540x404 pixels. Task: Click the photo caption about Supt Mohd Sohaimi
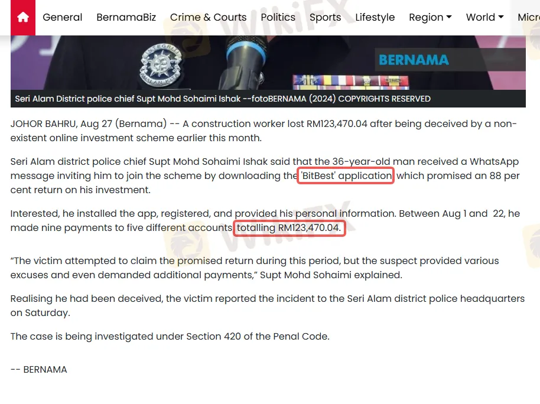click(223, 99)
